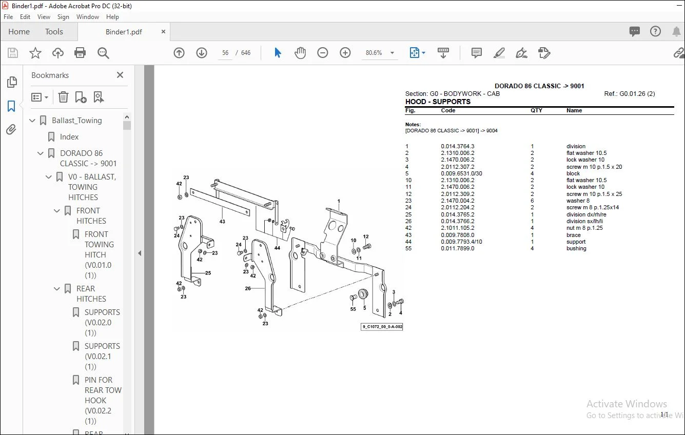Open the Edit menu

[x=25, y=17]
